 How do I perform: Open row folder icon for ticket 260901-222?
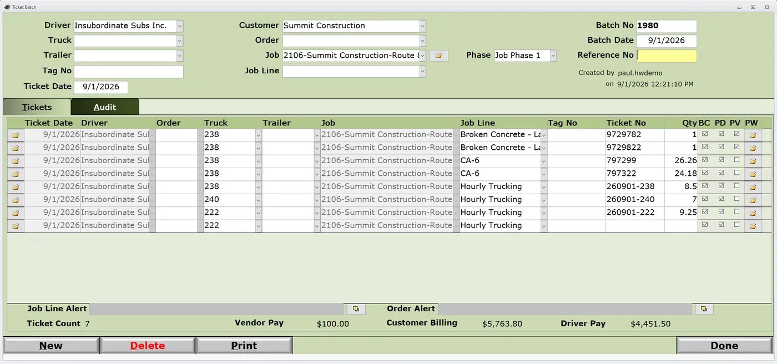click(x=16, y=213)
